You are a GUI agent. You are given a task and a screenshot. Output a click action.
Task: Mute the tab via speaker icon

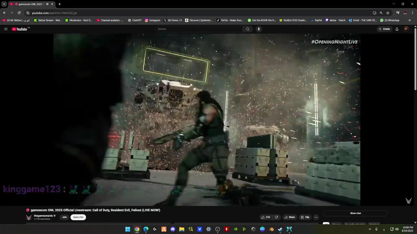click(x=47, y=4)
